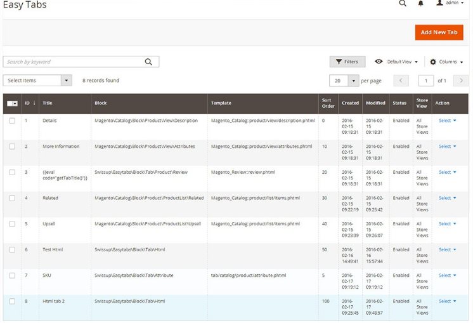Open the Select action for Related row

(447, 198)
